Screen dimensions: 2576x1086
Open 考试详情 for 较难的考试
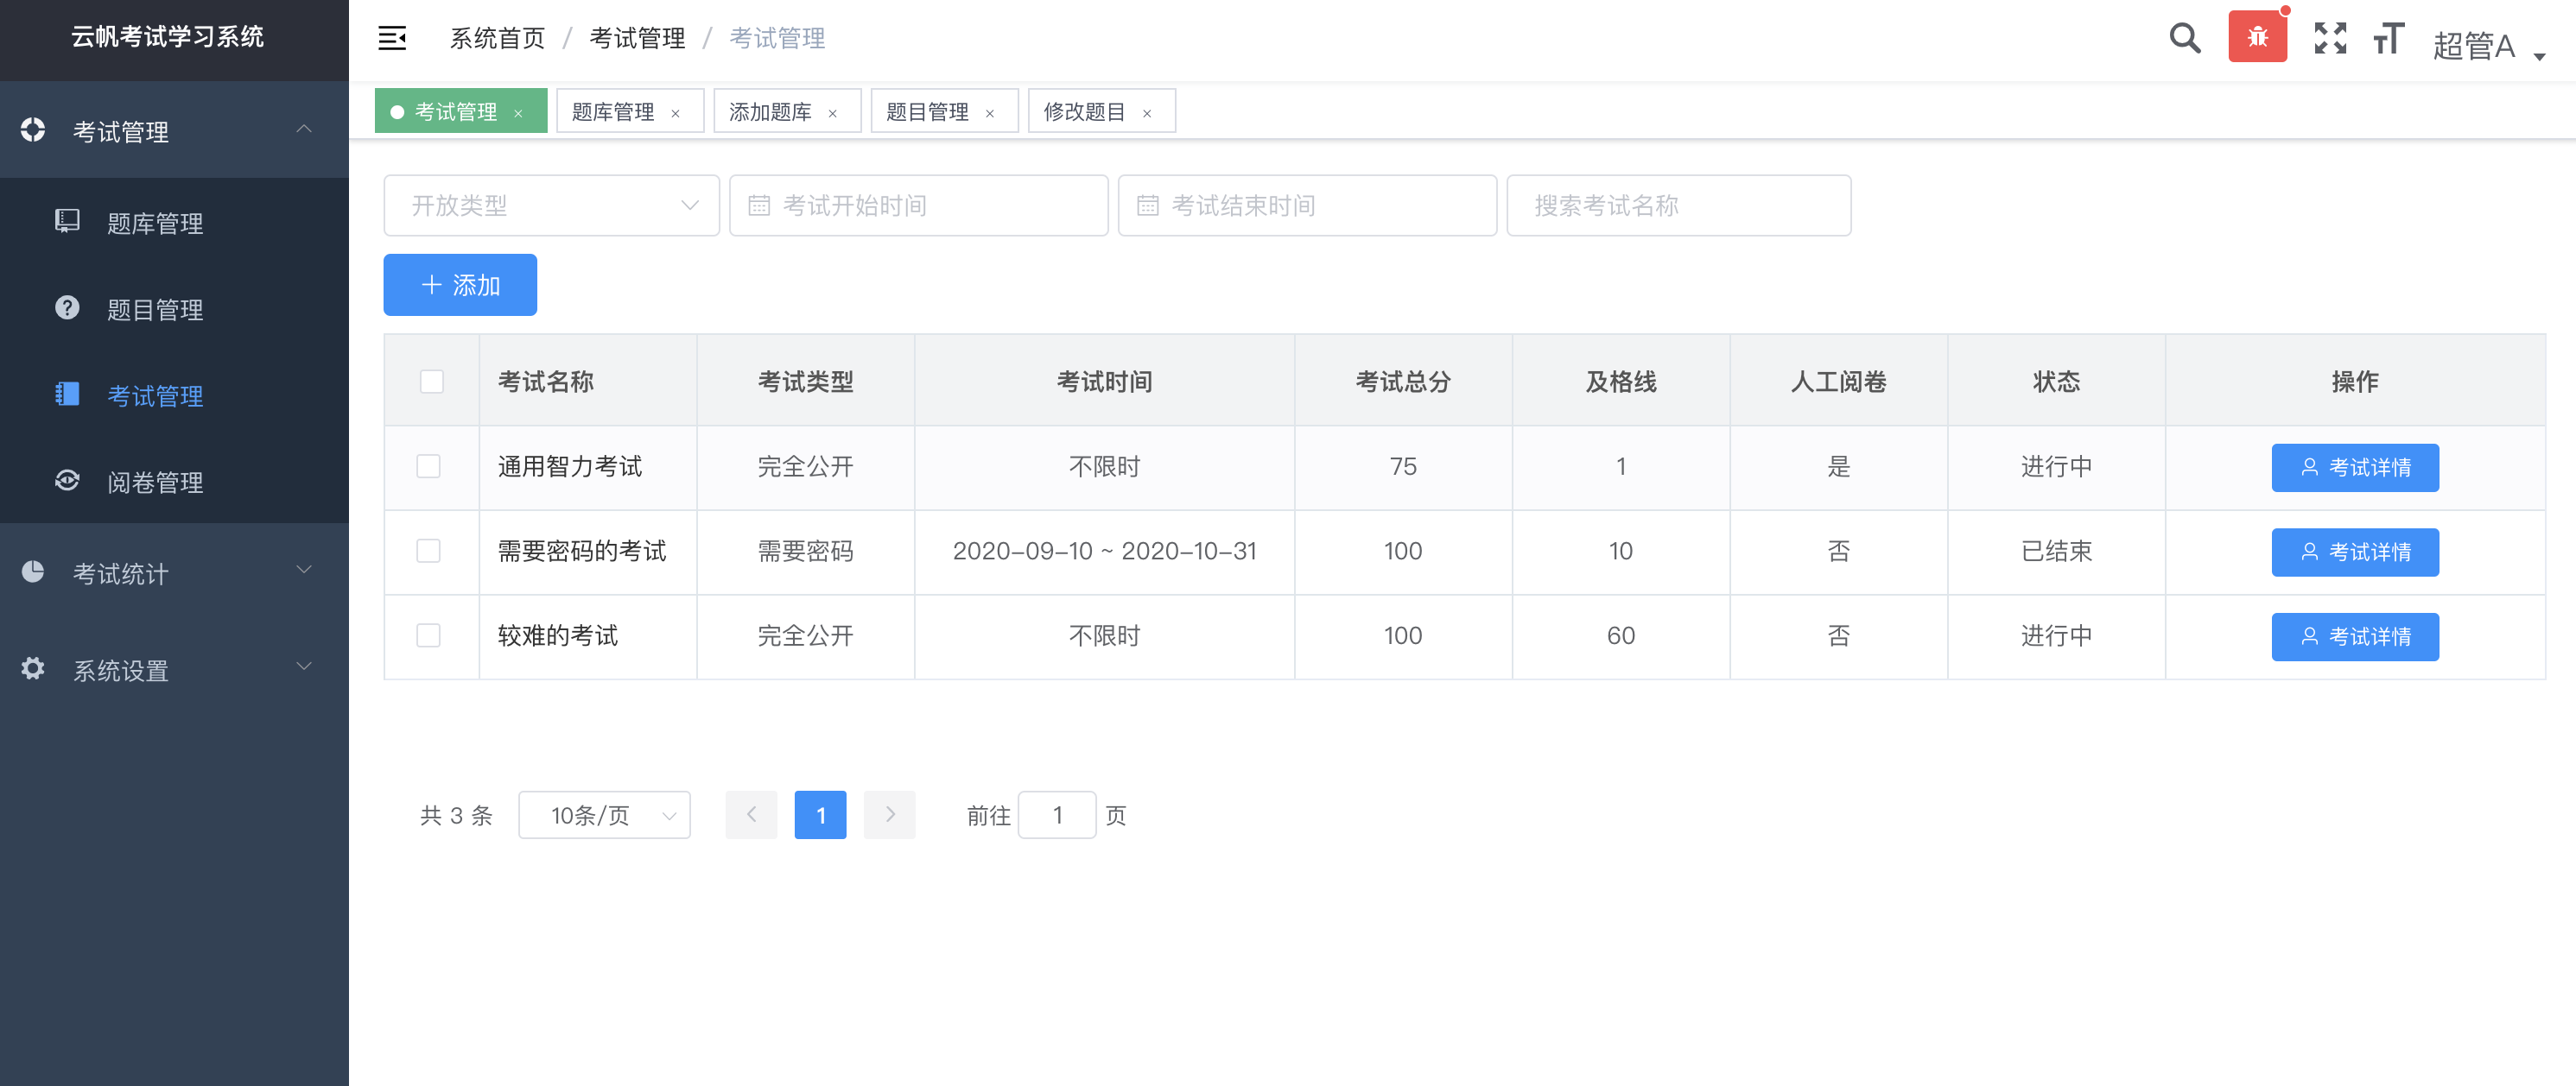pyautogui.click(x=2354, y=637)
